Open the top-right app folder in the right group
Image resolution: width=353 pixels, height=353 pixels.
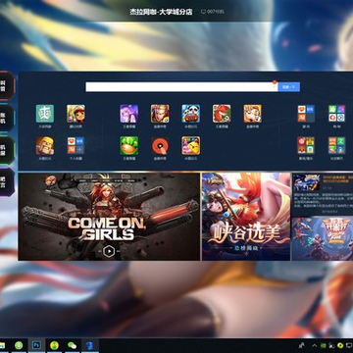point(336,114)
